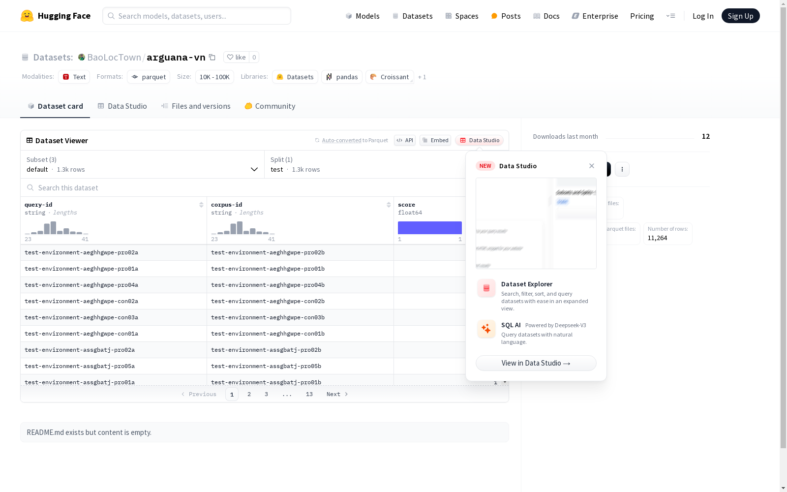Jump to page 13 of results
The image size is (787, 492).
309,394
